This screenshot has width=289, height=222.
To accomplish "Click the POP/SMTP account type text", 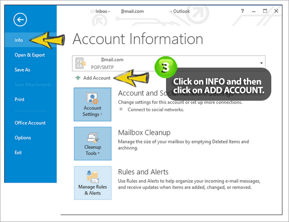I will click(102, 67).
